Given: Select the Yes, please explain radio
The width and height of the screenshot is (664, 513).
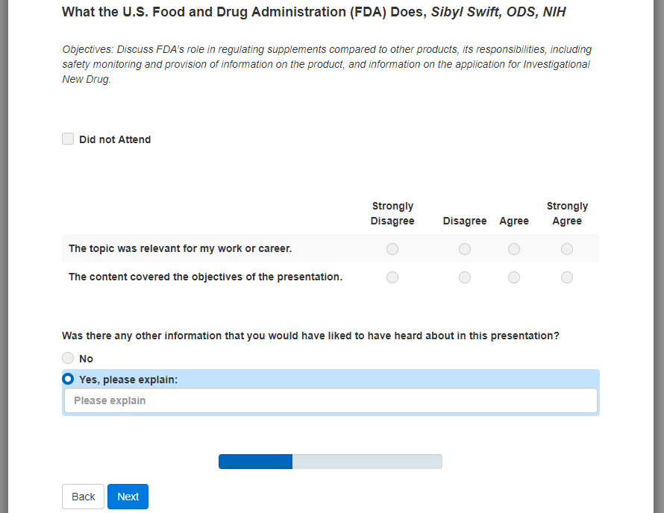Looking at the screenshot, I should click(x=68, y=379).
